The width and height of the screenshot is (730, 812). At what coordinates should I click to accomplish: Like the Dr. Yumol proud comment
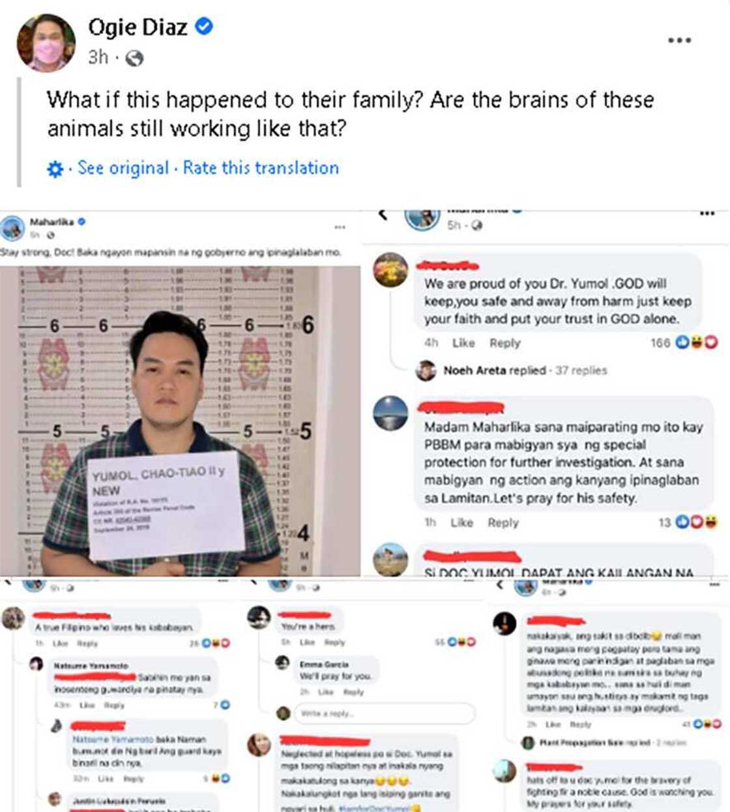[463, 343]
